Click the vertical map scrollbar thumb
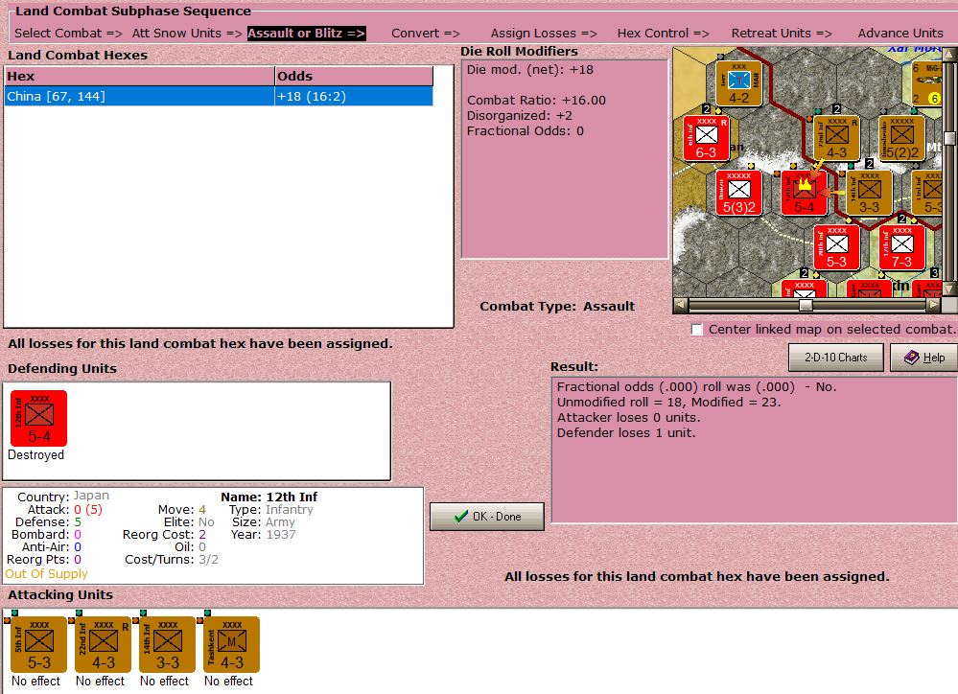The width and height of the screenshot is (958, 694). point(950,138)
